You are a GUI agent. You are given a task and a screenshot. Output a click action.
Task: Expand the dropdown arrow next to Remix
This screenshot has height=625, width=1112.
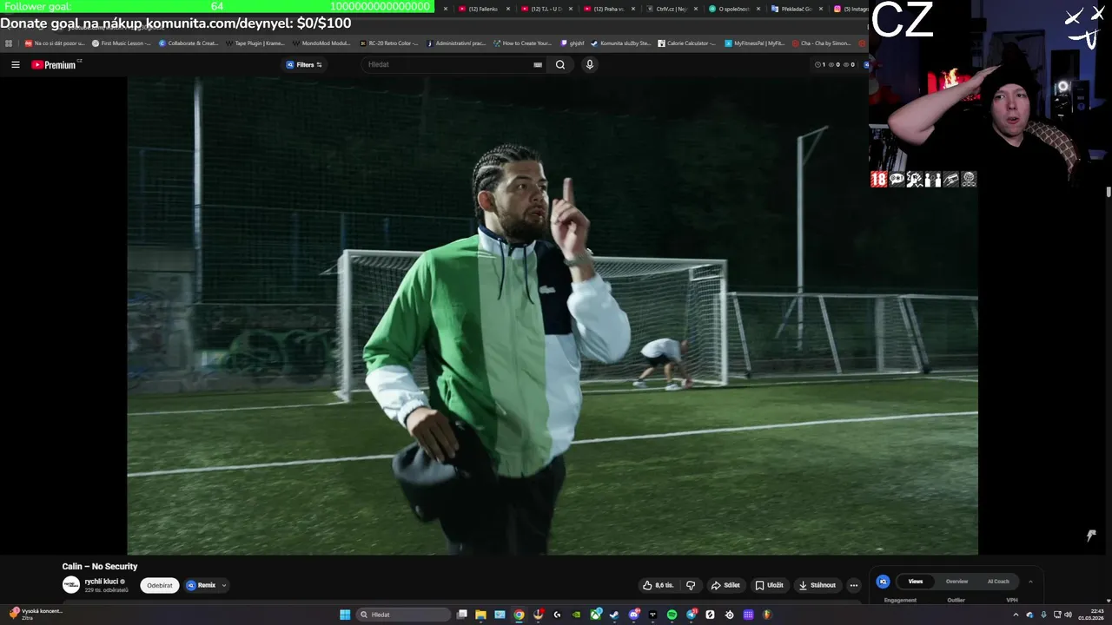point(224,585)
